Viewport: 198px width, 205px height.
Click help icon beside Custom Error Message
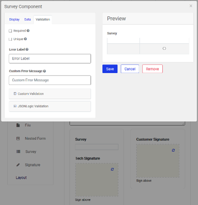point(44,71)
